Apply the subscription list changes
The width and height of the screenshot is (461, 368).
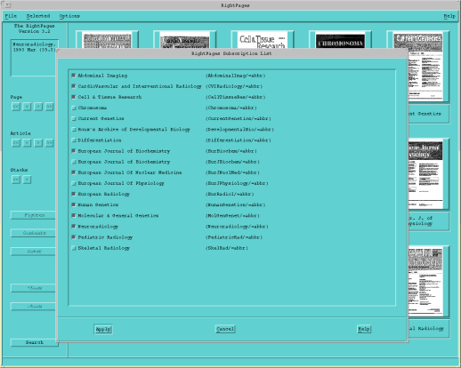pyautogui.click(x=103, y=329)
